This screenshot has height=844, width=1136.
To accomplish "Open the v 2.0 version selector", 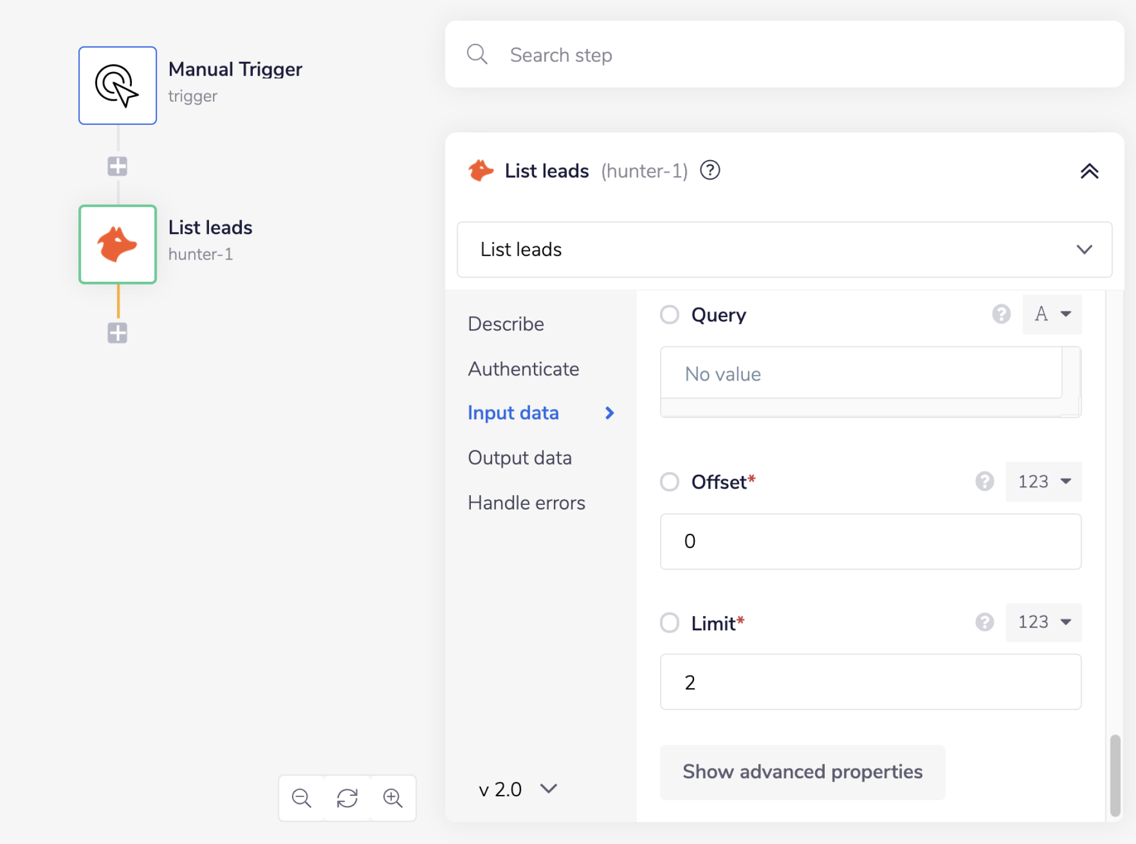I will (x=517, y=789).
